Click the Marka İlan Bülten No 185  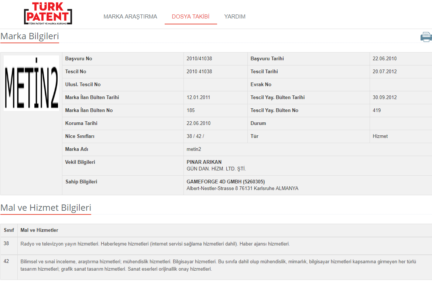tap(191, 110)
